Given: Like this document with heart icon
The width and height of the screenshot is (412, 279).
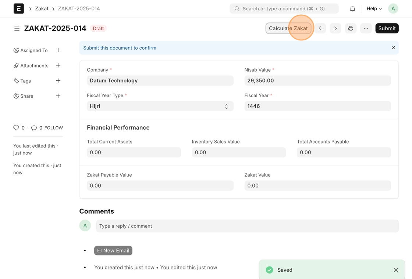Looking at the screenshot, I should pyautogui.click(x=16, y=128).
